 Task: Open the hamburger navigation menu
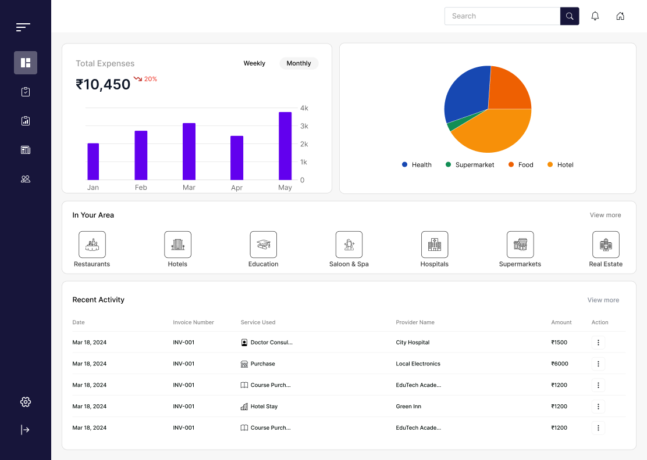pyautogui.click(x=23, y=27)
